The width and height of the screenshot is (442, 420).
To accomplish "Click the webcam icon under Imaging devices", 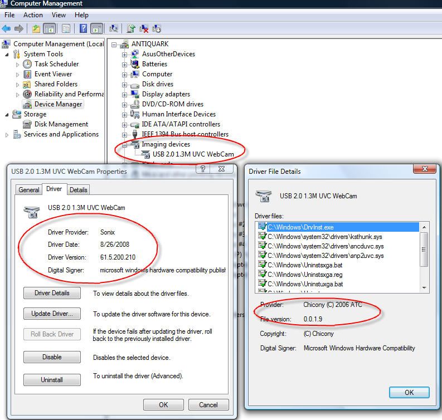I will (145, 154).
